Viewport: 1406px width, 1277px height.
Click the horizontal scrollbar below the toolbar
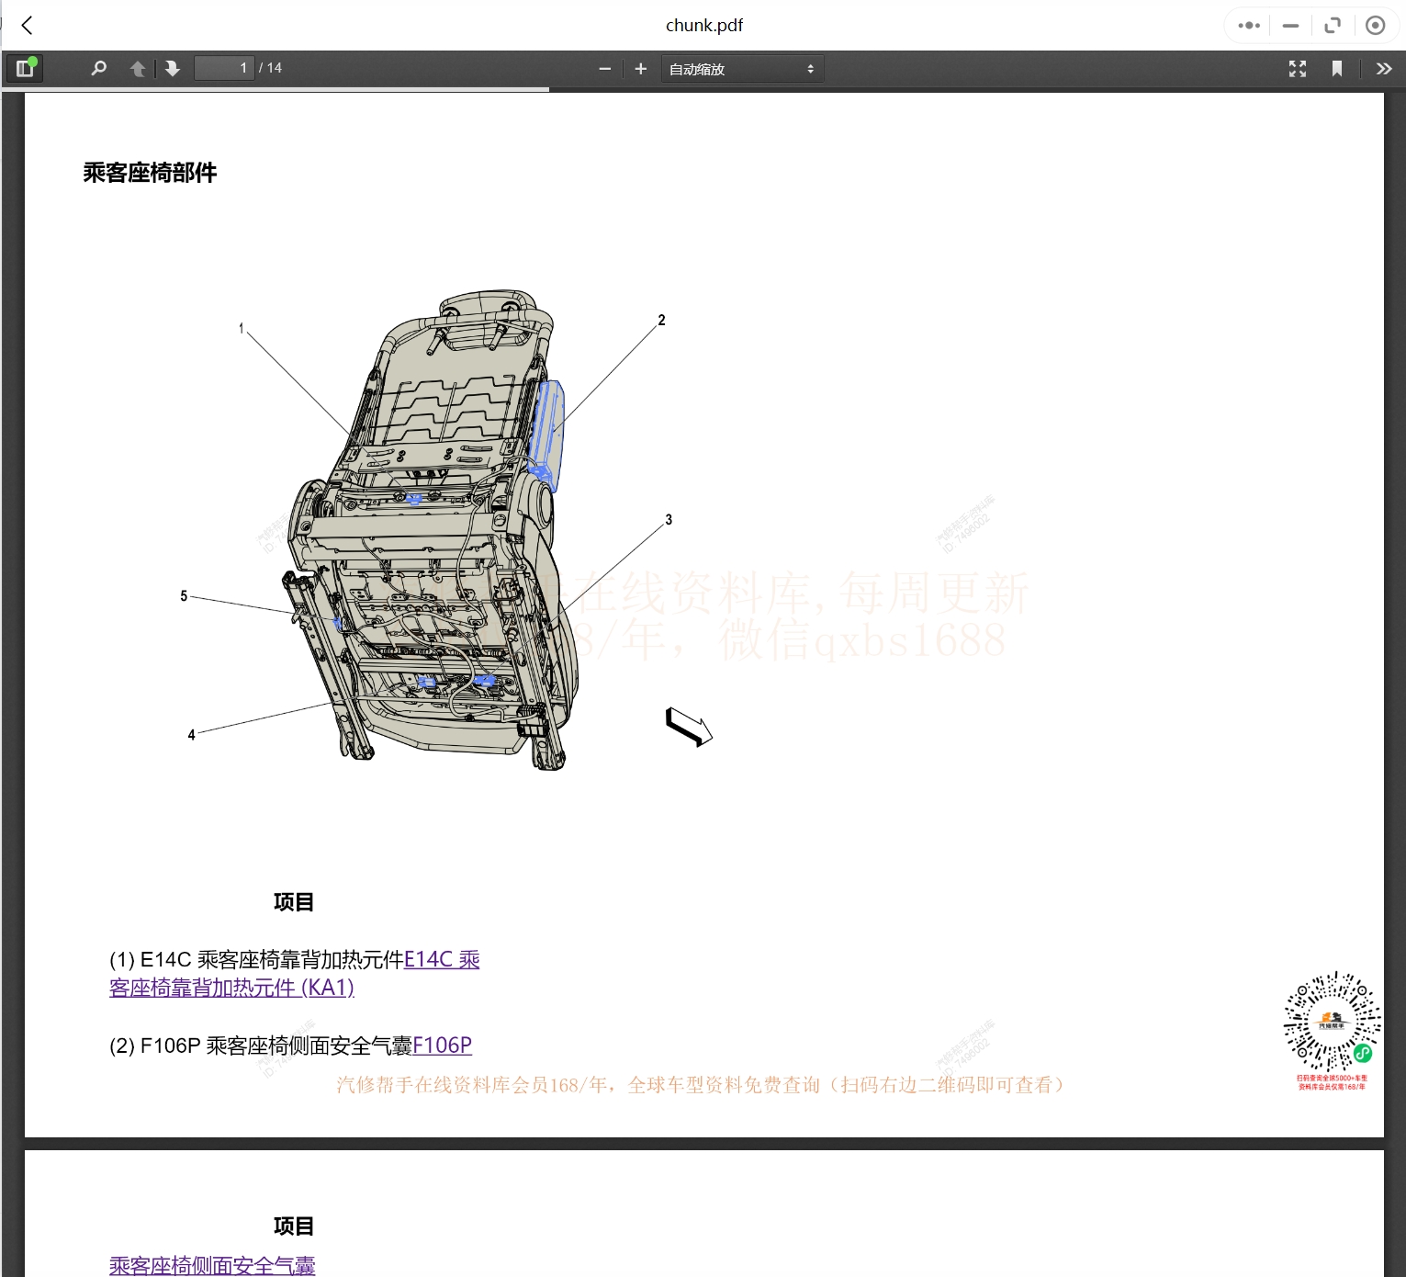coord(276,88)
